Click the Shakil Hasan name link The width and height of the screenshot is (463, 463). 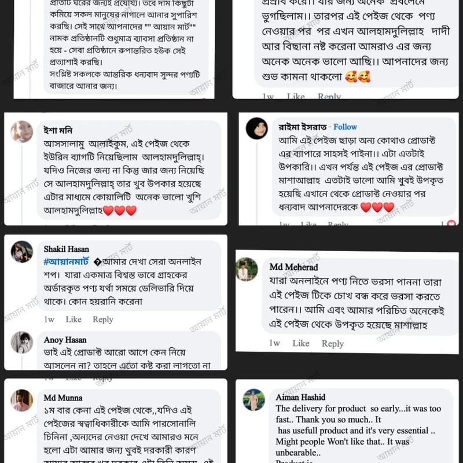coord(66,249)
